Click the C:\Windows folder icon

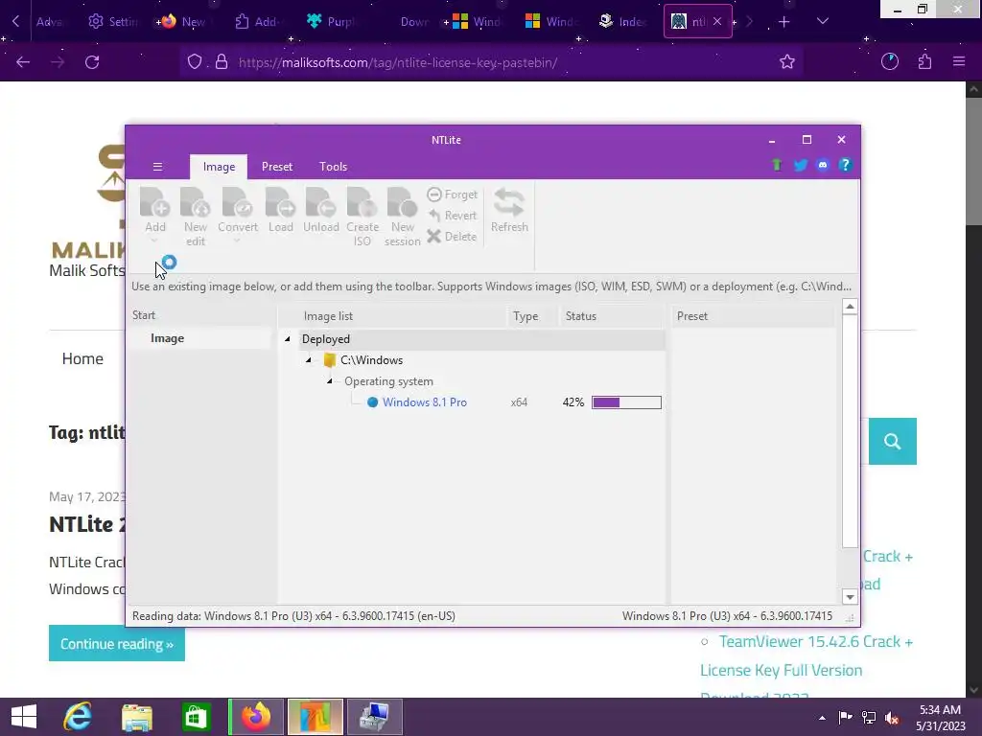pos(330,360)
